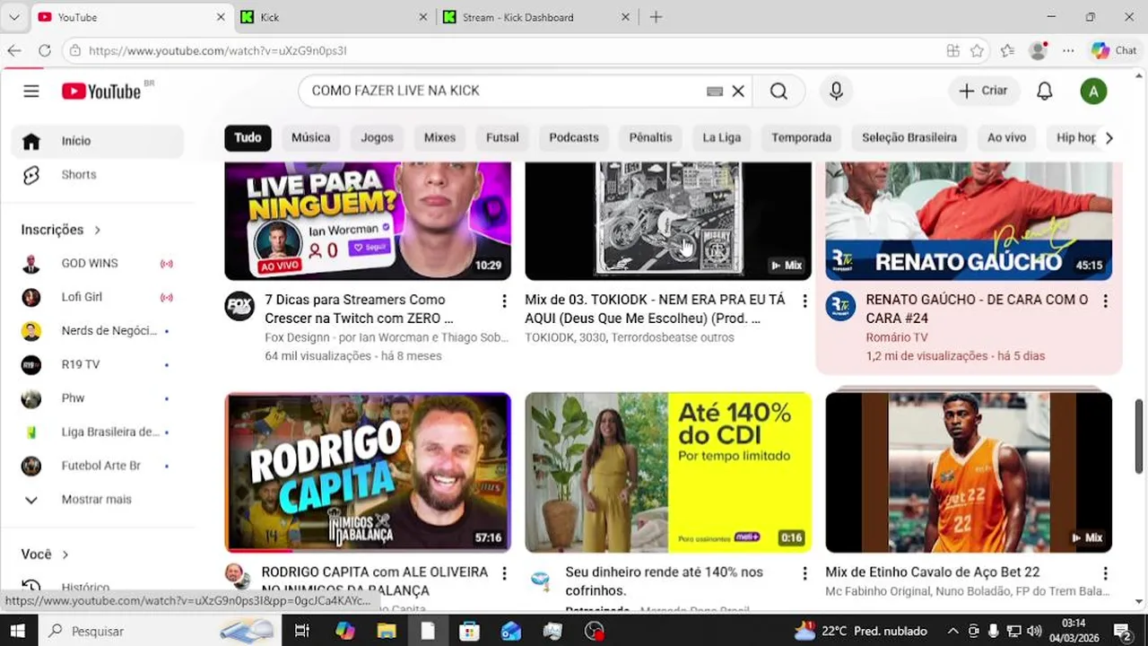The width and height of the screenshot is (1148, 646).
Task: Open the account avatar menu
Action: (x=1093, y=91)
